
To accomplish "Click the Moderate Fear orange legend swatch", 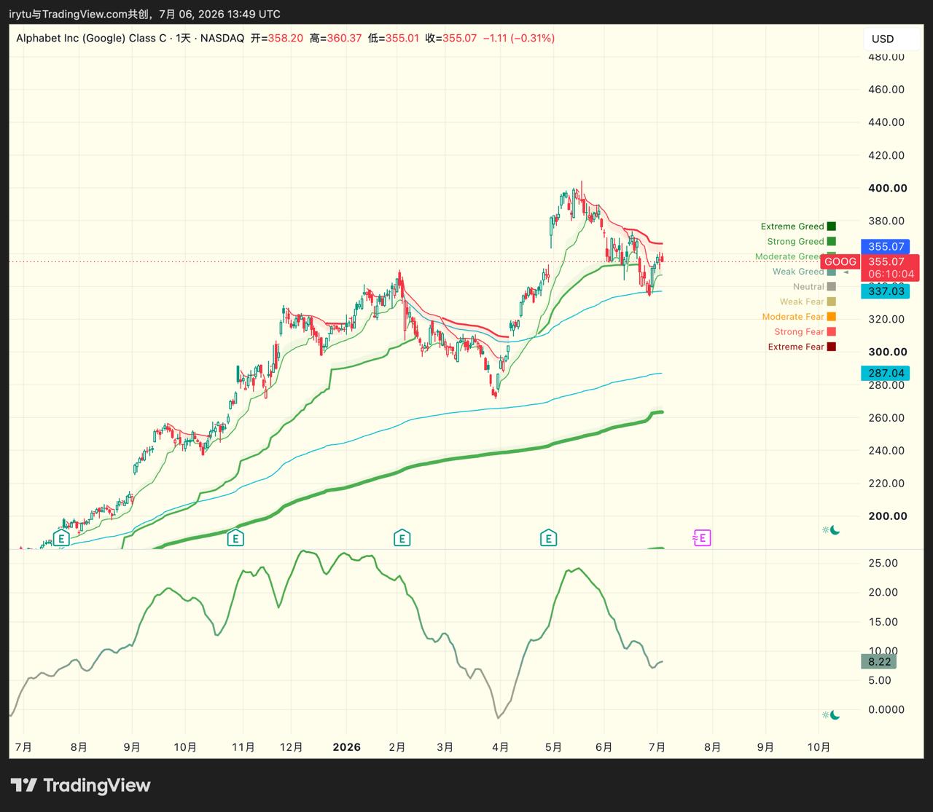I will coord(832,317).
